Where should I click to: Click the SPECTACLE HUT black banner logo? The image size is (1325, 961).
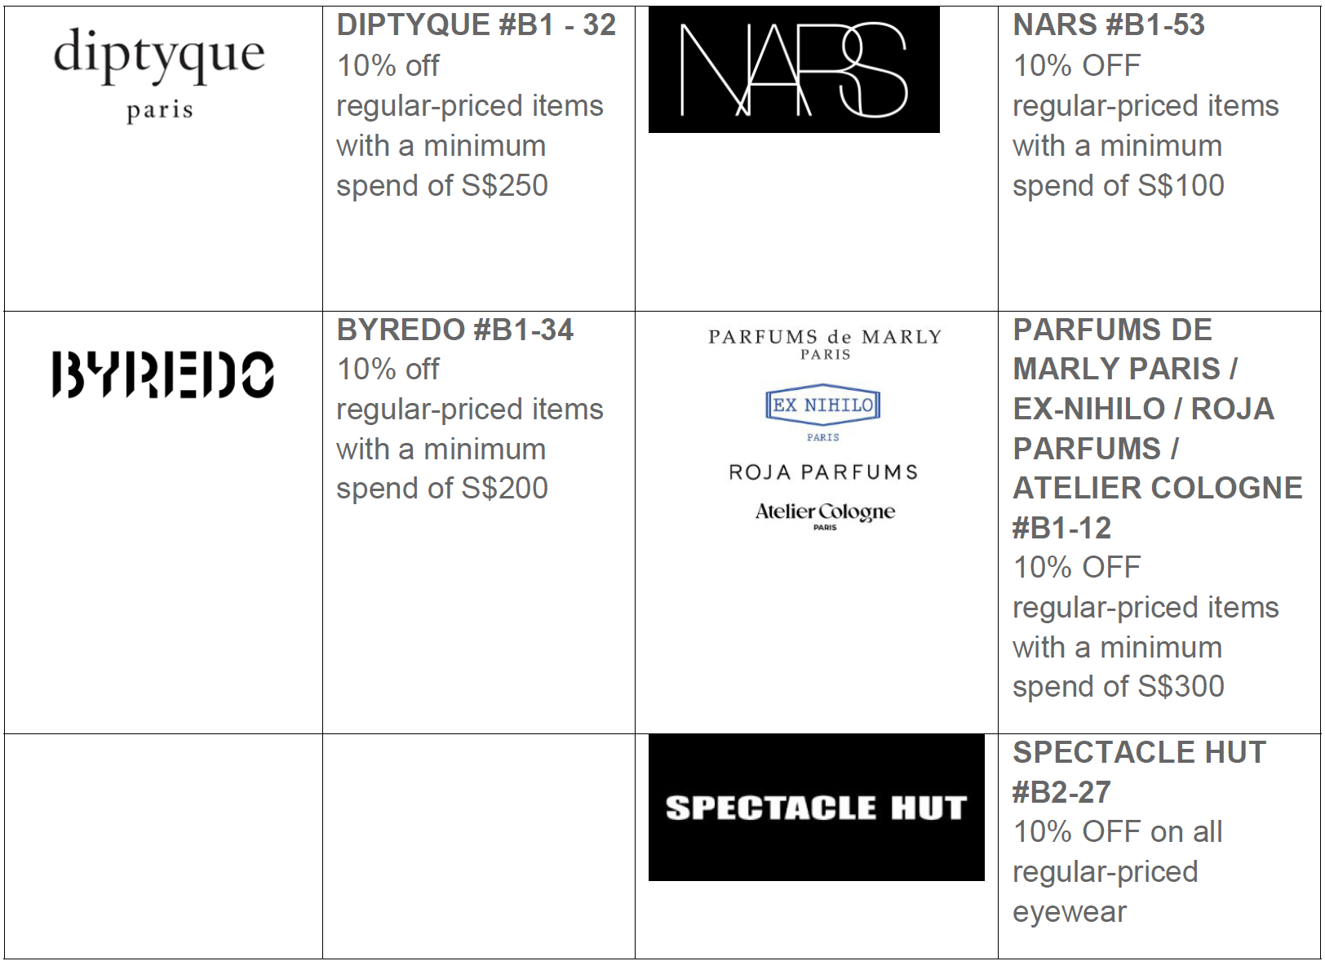[x=816, y=808]
